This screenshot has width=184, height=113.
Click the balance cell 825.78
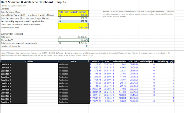(95, 67)
